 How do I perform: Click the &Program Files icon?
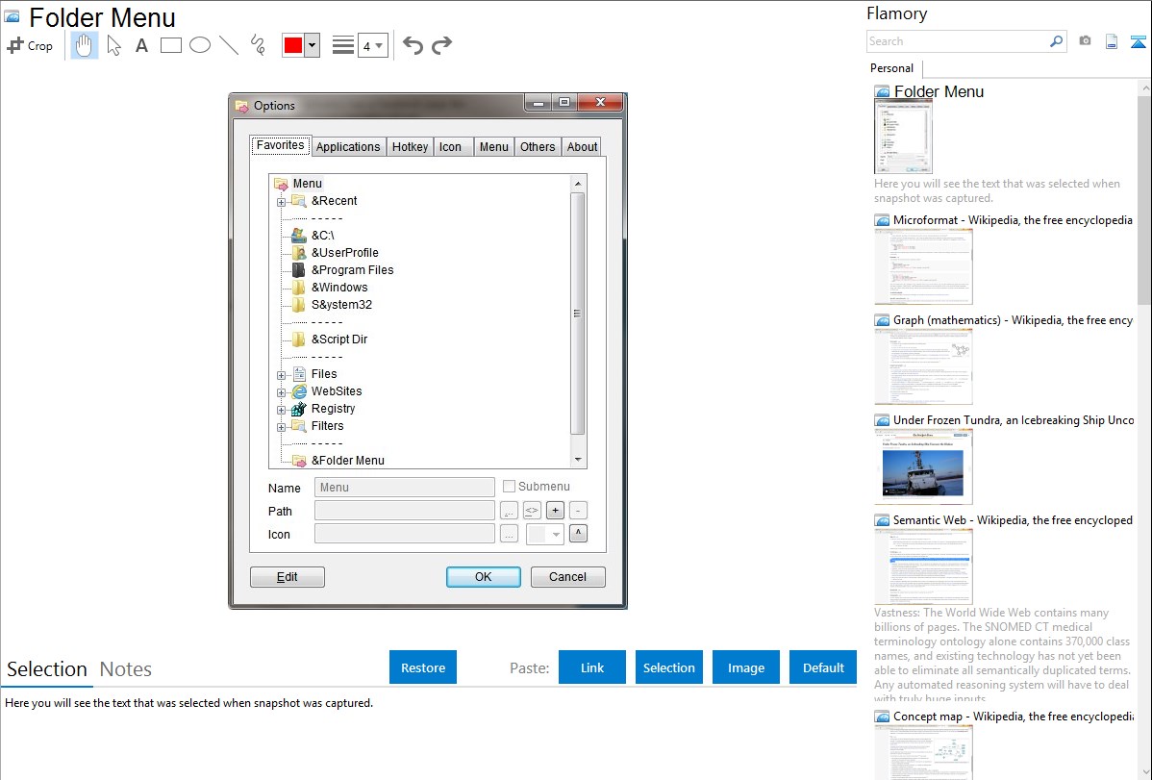[298, 270]
